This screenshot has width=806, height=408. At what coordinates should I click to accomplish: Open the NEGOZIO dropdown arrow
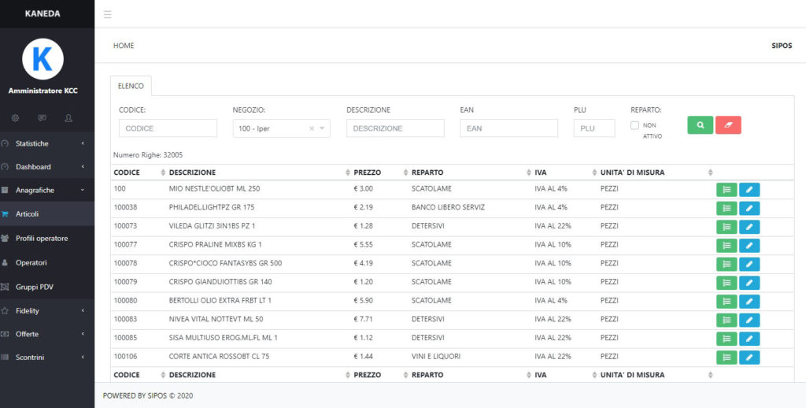click(x=322, y=128)
